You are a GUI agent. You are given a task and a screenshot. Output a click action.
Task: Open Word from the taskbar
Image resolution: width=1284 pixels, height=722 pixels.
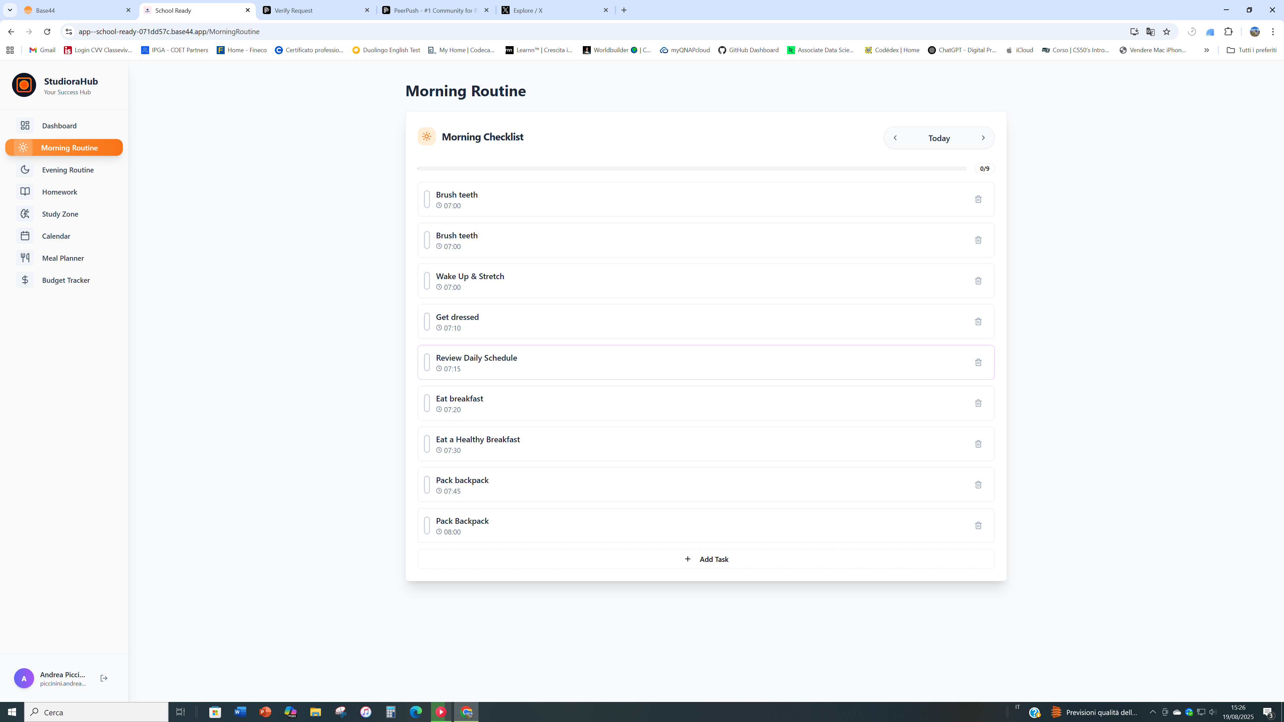click(x=240, y=712)
